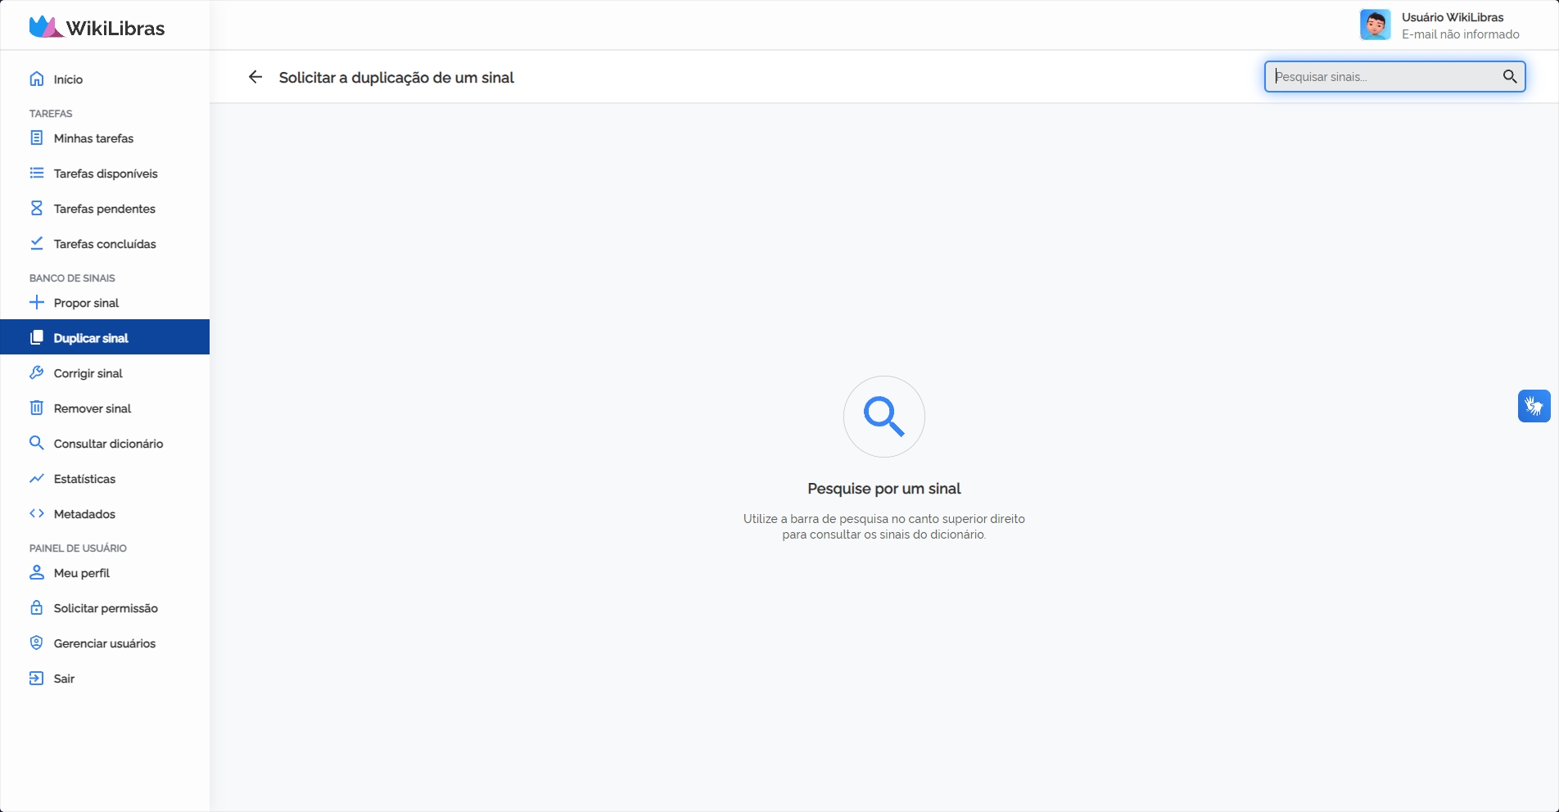Viewport: 1559px width, 812px height.
Task: Click the magnifier icon in search bar
Action: (1510, 77)
